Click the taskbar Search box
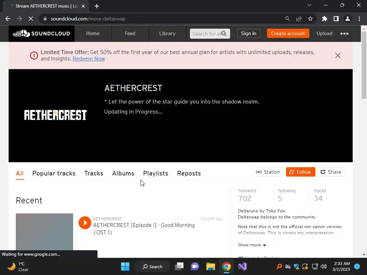This screenshot has height=275, width=367. click(x=152, y=266)
